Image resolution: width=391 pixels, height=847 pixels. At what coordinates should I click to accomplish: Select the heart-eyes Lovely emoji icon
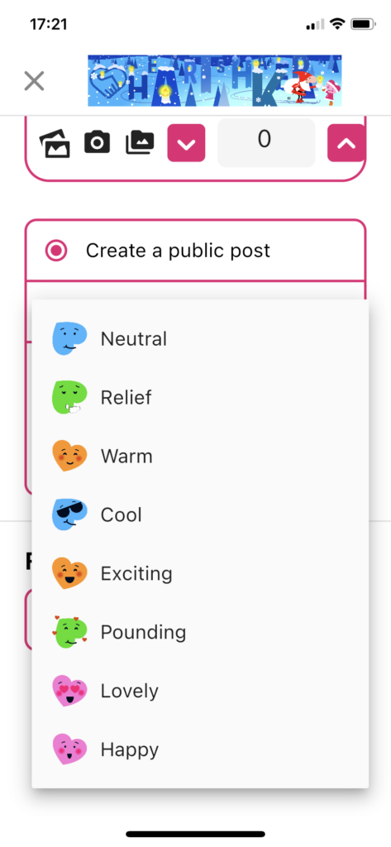tap(69, 691)
